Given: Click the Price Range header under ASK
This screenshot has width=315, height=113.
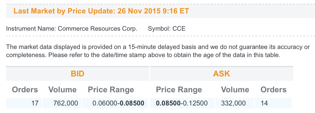Looking at the screenshot, I should pyautogui.click(x=179, y=90).
